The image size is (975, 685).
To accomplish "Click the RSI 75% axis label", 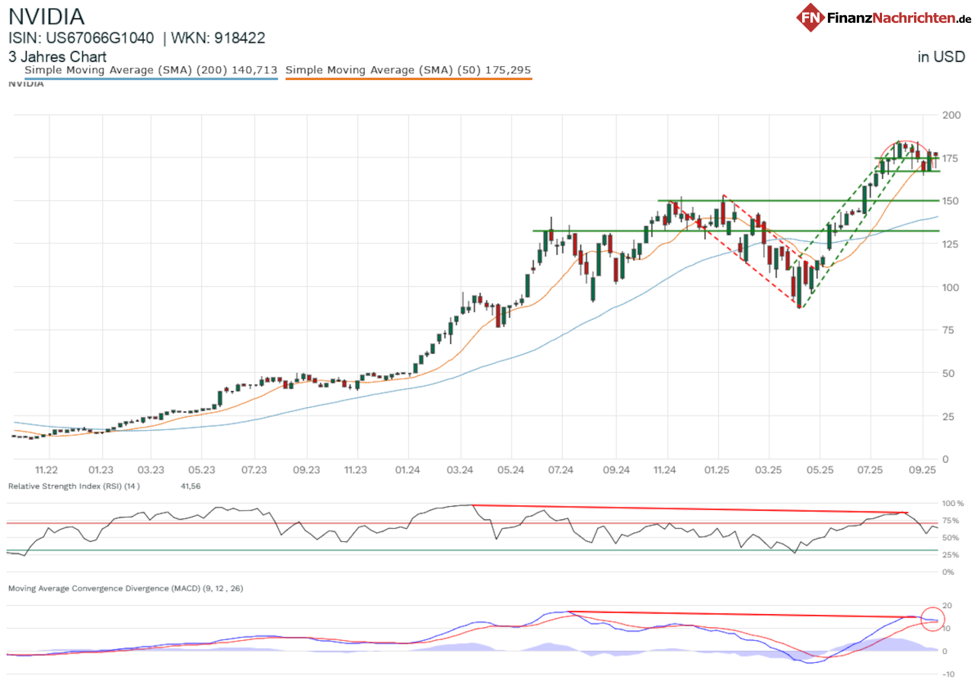I will pyautogui.click(x=952, y=521).
